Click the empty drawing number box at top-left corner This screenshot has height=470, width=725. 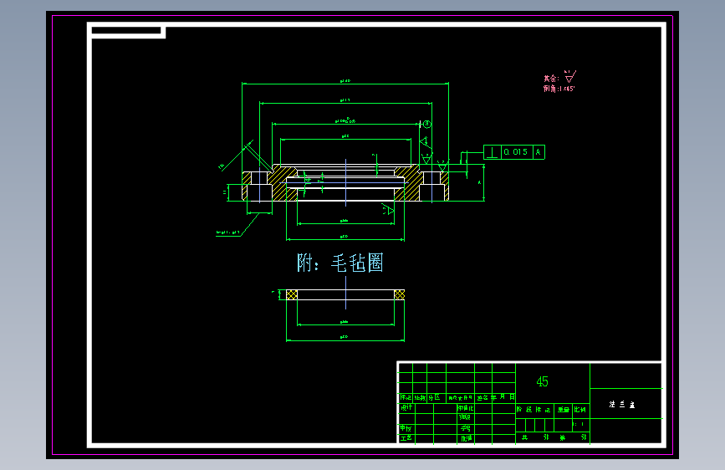126,31
